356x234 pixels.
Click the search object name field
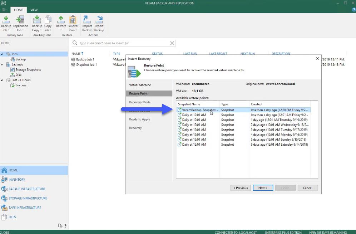click(124, 43)
